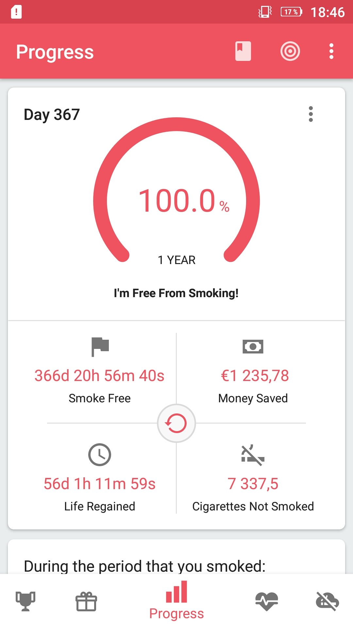The image size is (353, 629).
Task: Open the crossed-out cloud cravings tab
Action: [328, 601]
